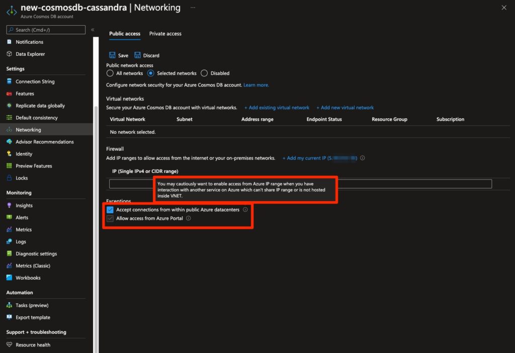Click the Subnet column header
The width and height of the screenshot is (515, 353).
coord(184,119)
